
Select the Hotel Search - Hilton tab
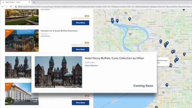click(16, 2)
